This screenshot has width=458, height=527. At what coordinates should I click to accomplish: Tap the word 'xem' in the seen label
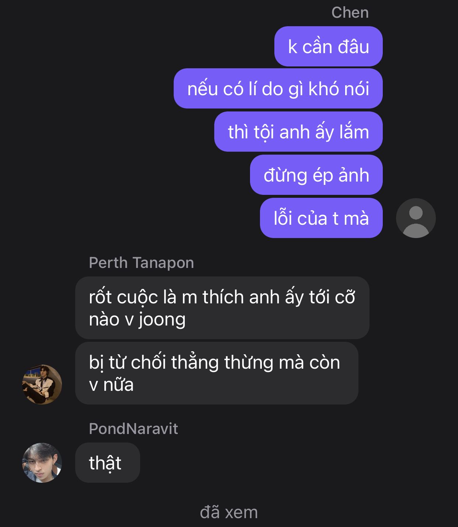[x=242, y=513]
